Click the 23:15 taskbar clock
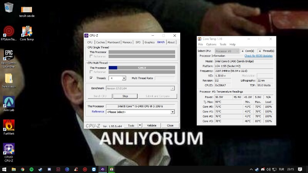Viewport: 308px width, 173px height. (x=291, y=169)
